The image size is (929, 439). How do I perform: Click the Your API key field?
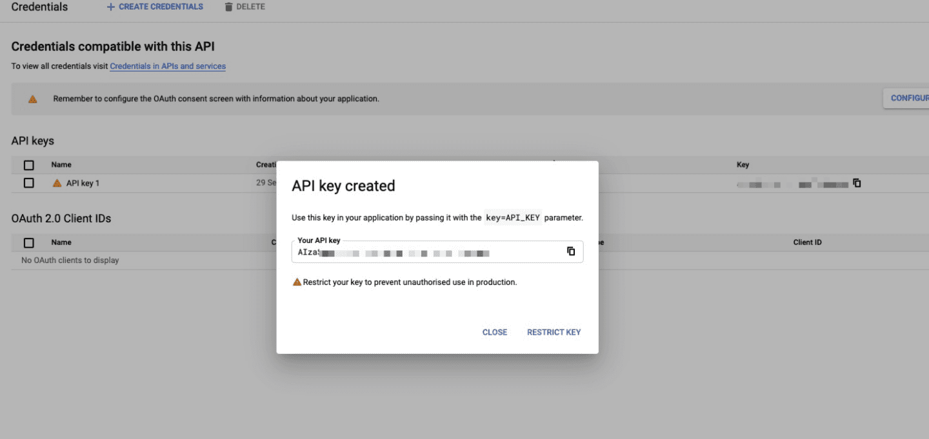tap(437, 252)
